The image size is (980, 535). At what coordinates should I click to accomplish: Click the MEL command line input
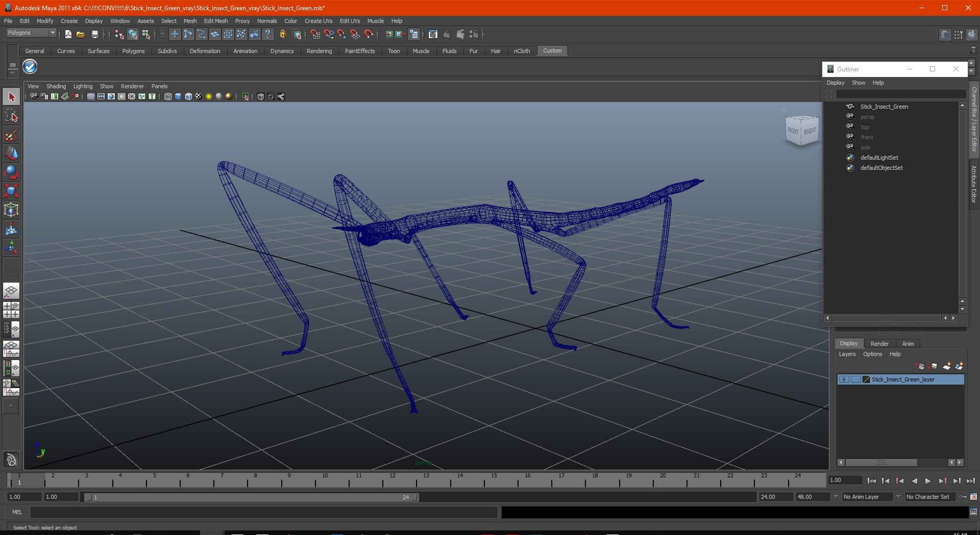(263, 512)
